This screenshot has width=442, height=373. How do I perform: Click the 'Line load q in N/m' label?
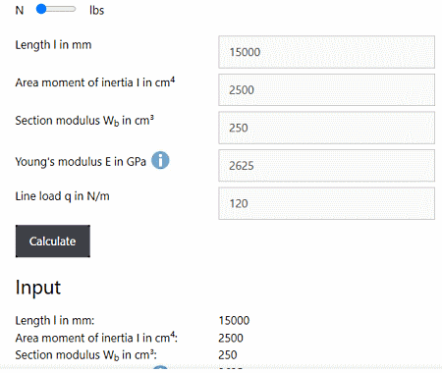click(x=62, y=196)
